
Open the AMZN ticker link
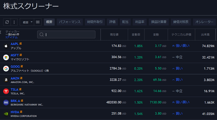(15, 78)
